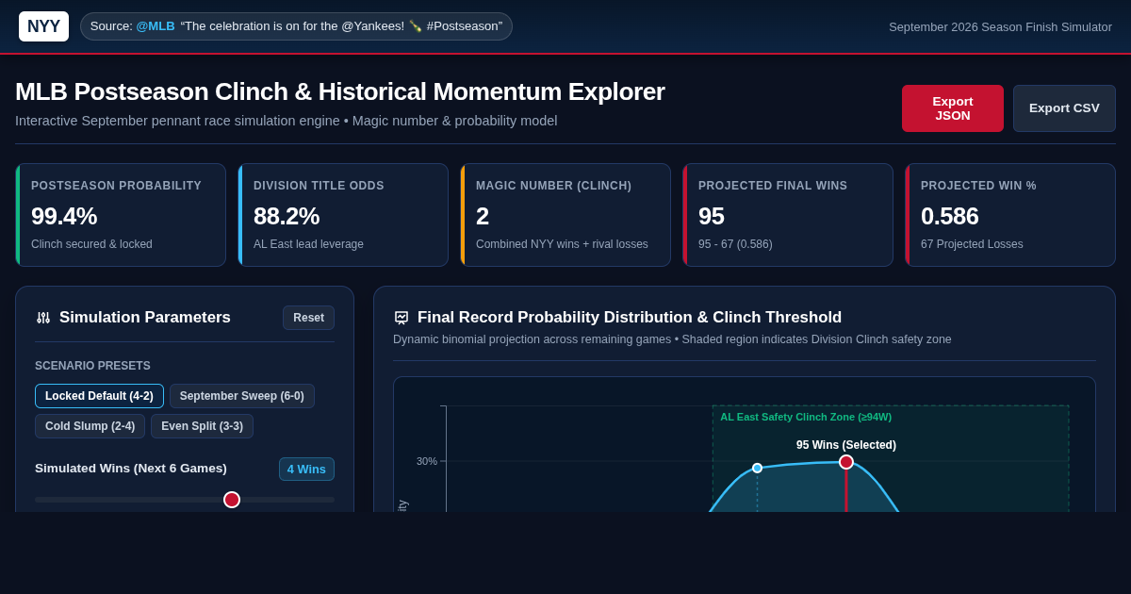
Task: Open the Magic Number (Clinch) card
Action: [x=565, y=215]
